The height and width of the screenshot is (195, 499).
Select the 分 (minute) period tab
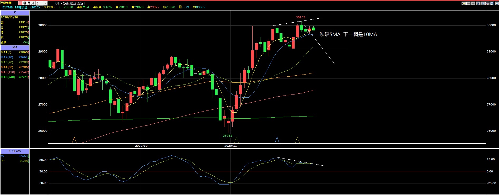click(33, 3)
